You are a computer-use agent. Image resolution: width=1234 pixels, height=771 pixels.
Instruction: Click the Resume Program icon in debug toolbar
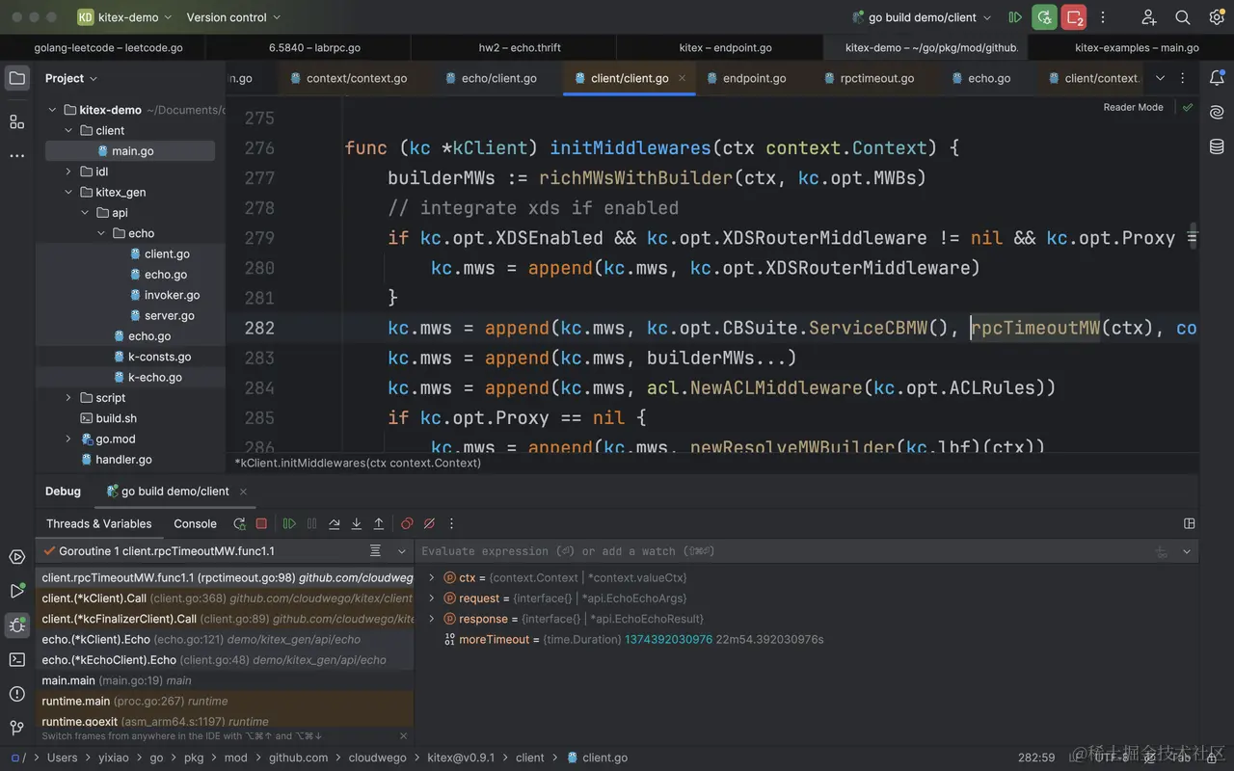pyautogui.click(x=289, y=523)
